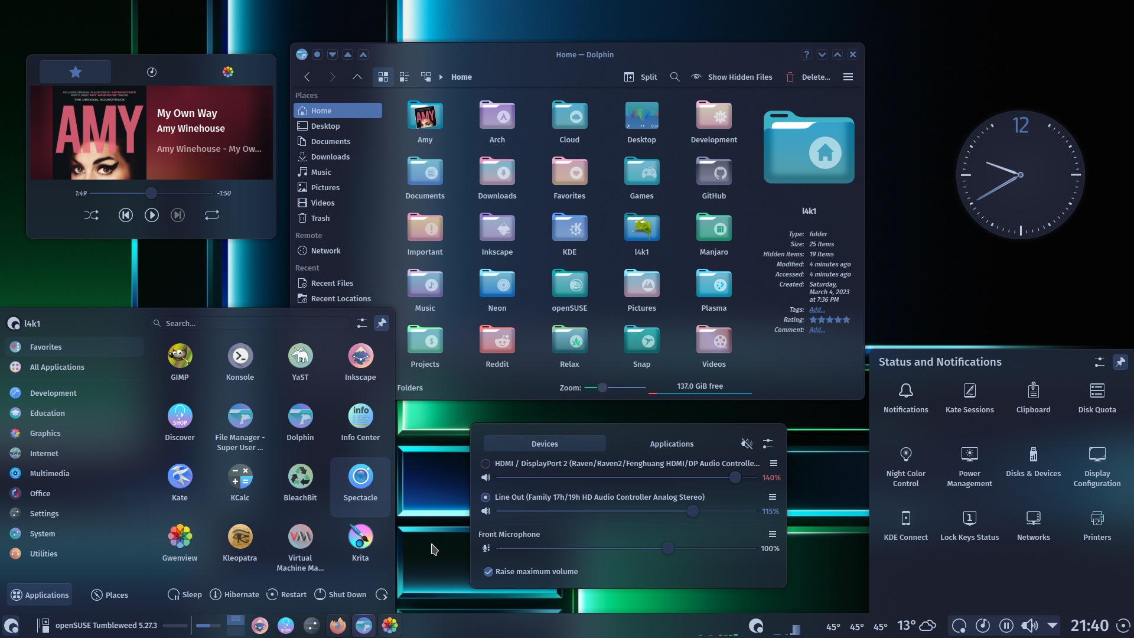
Task: Play the song My Own Way
Action: (x=151, y=216)
